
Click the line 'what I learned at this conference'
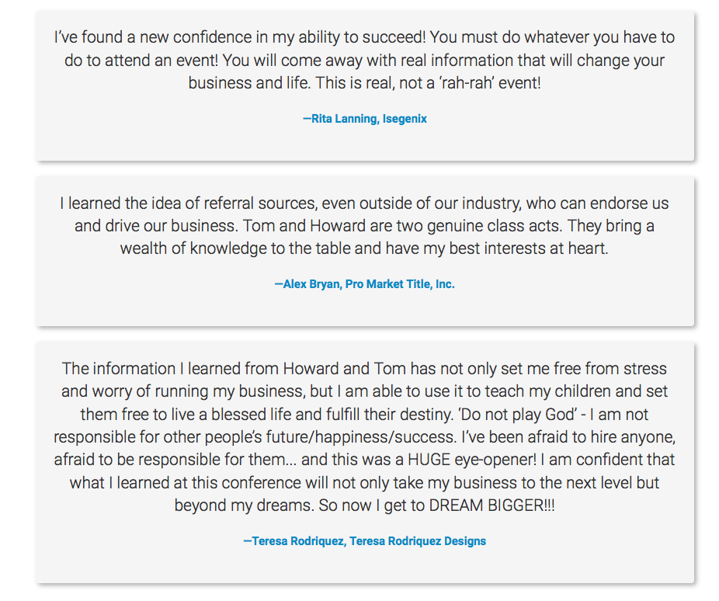(364, 483)
